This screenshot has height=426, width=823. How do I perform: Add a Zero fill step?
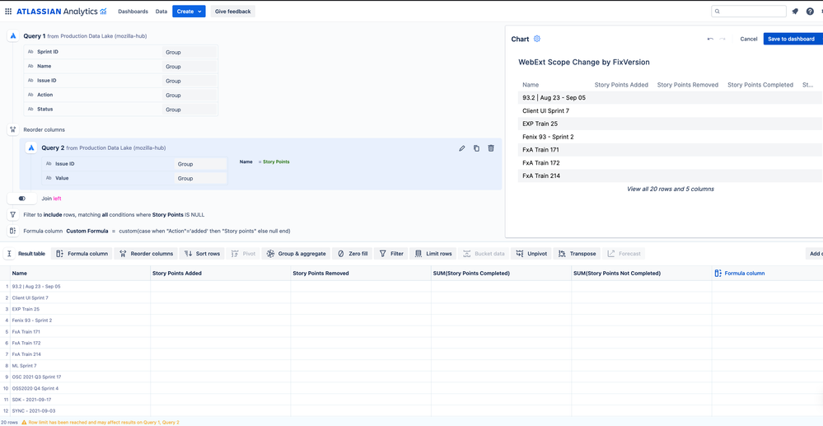(353, 254)
